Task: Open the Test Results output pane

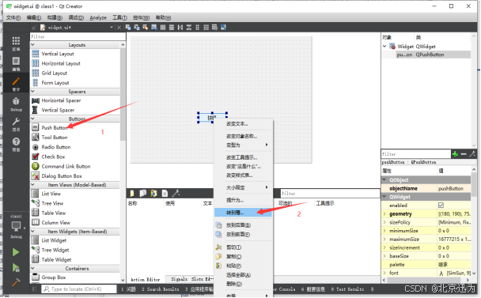Action: point(347,289)
